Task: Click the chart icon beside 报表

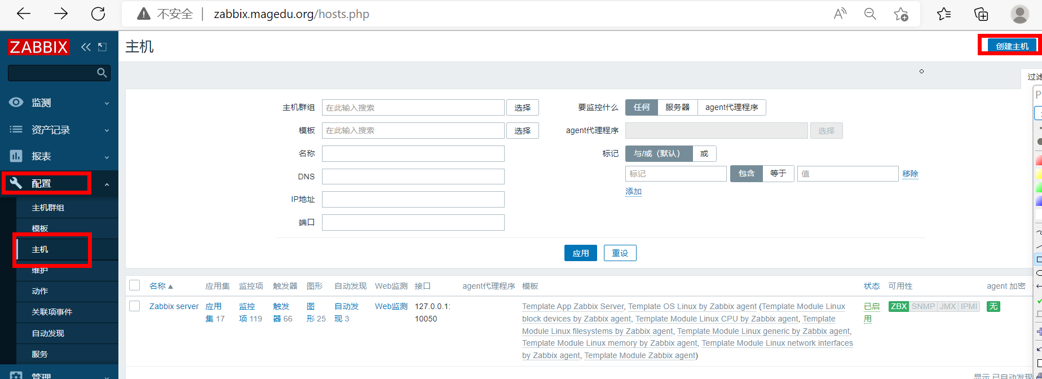Action: (x=16, y=156)
